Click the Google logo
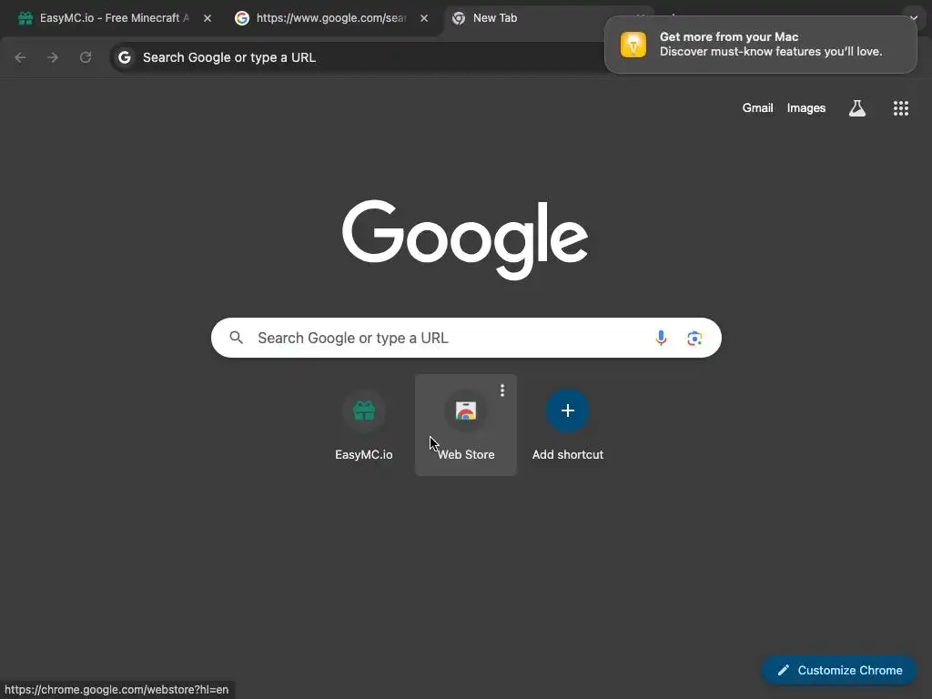Screen dimensions: 932x699 tap(465, 239)
